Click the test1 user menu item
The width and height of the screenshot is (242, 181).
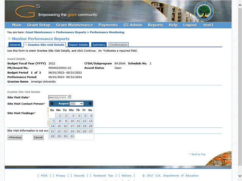pyautogui.click(x=208, y=25)
